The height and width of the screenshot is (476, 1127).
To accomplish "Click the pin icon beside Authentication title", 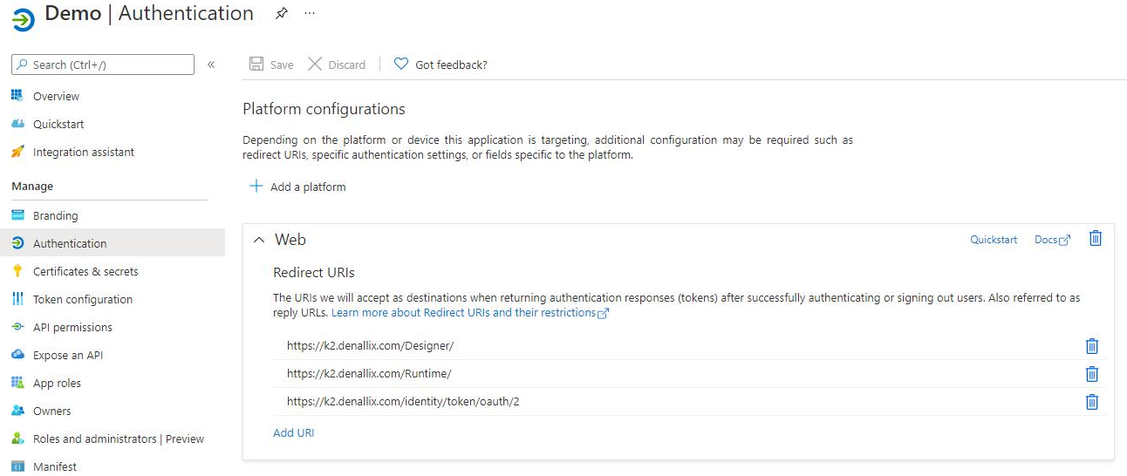I will tap(281, 14).
